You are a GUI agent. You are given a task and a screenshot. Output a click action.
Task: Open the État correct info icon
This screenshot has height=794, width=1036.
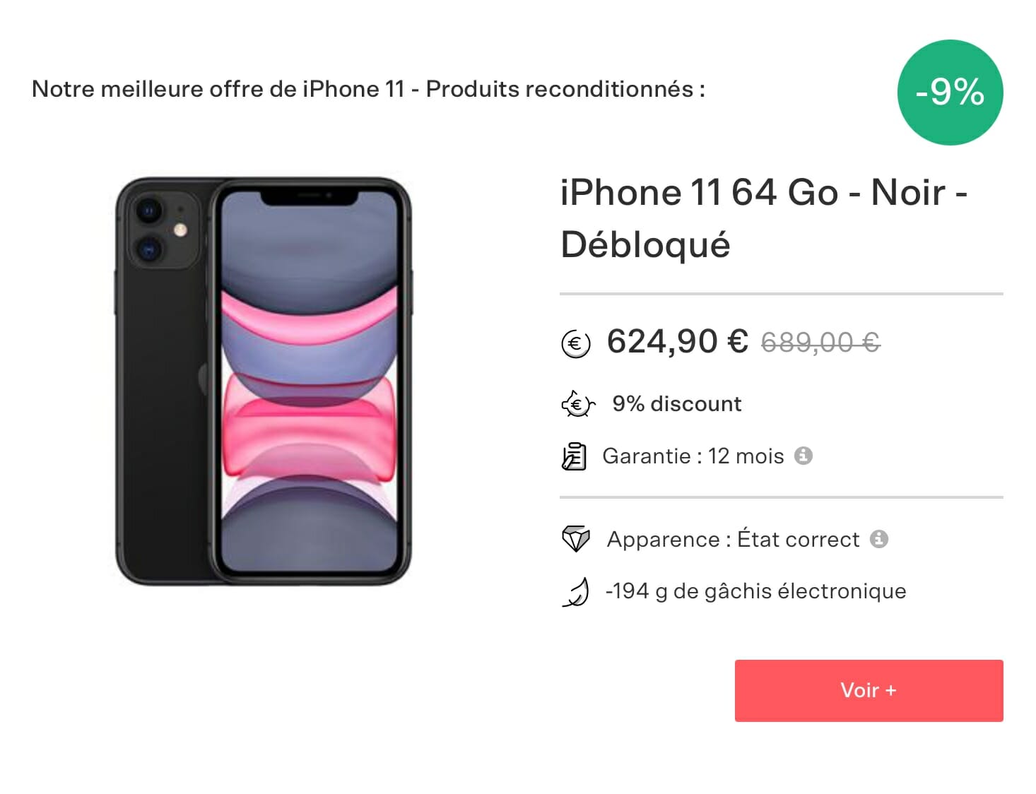tap(878, 539)
